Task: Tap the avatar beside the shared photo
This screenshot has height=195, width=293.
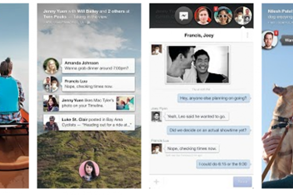Action: pos(156,50)
